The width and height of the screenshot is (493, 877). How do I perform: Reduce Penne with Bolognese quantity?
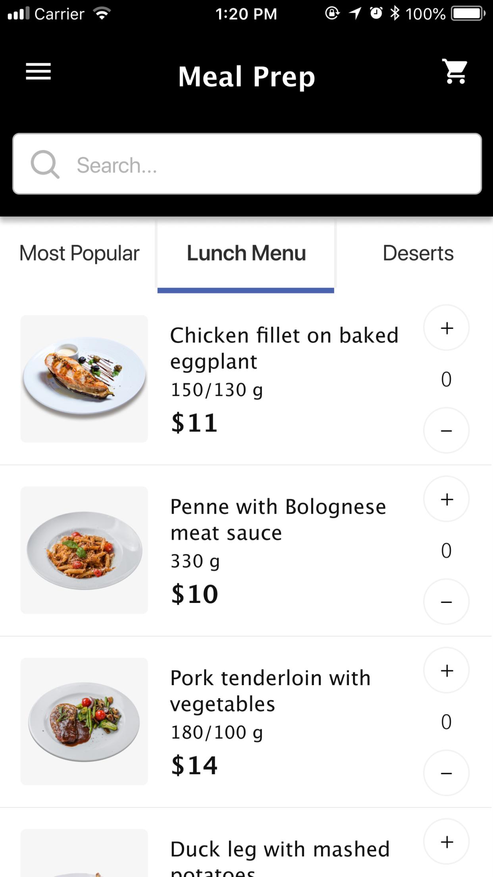pos(446,602)
